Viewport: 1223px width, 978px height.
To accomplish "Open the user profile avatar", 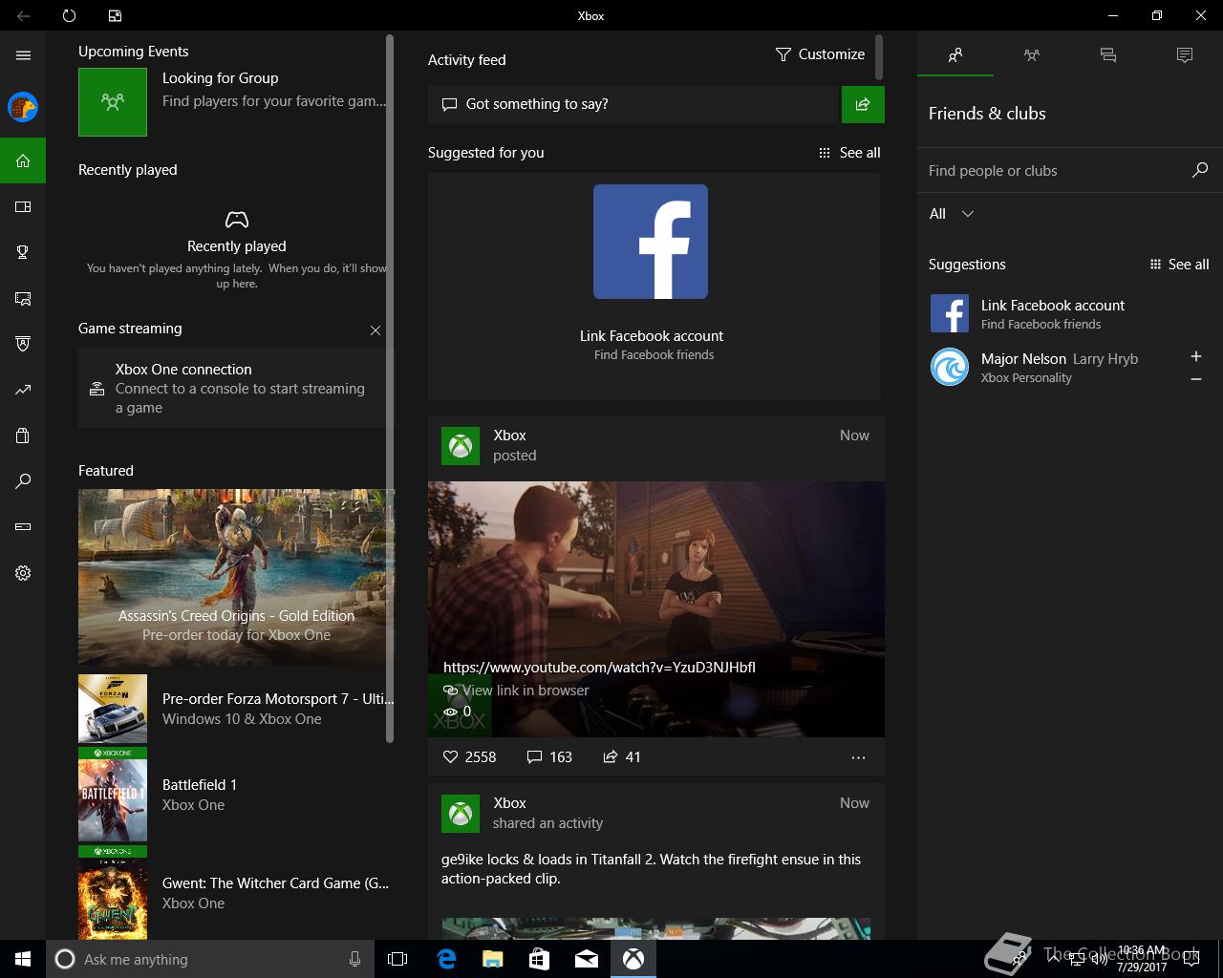I will (23, 107).
